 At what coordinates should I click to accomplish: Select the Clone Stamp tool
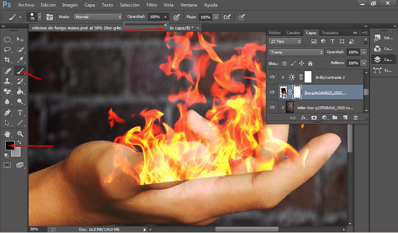click(7, 81)
